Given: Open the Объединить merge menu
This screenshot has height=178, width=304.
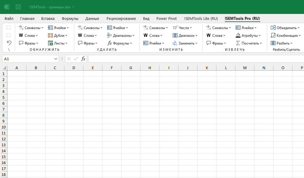Looking at the screenshot, I should coord(285,28).
